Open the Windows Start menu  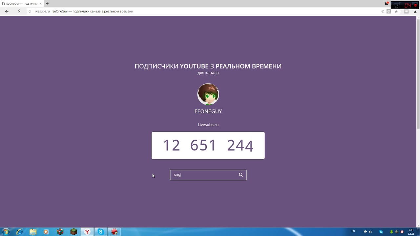point(6,232)
